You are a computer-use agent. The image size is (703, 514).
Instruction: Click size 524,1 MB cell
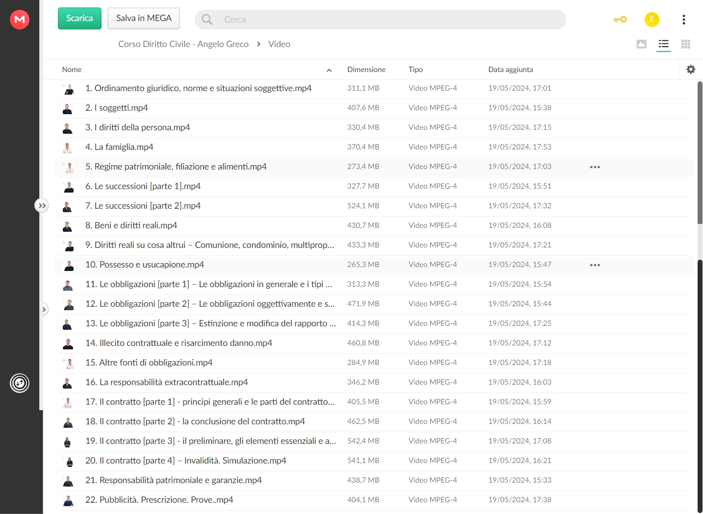click(x=363, y=206)
